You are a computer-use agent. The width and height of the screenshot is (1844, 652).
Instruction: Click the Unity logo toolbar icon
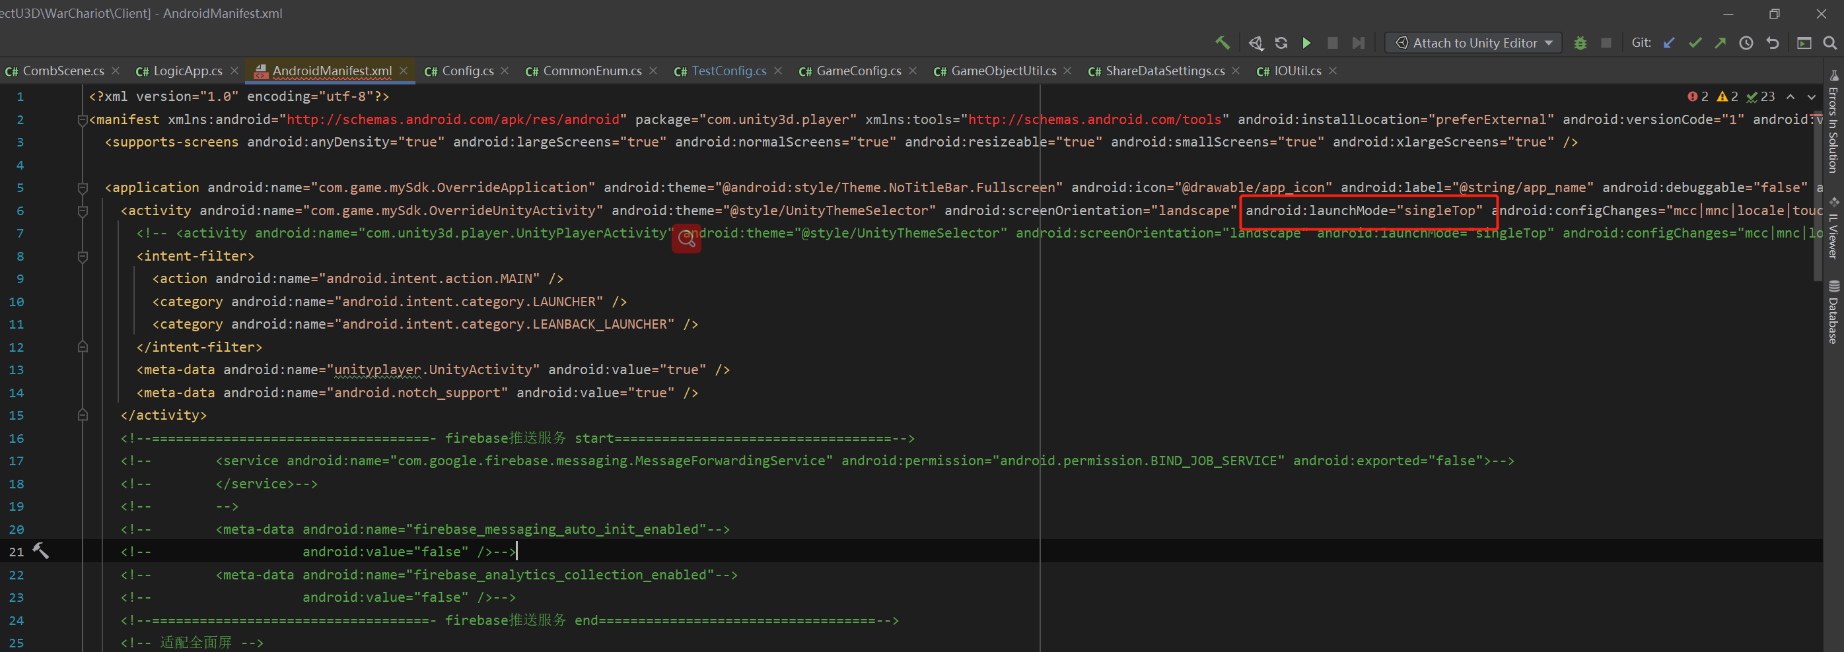(x=1256, y=43)
